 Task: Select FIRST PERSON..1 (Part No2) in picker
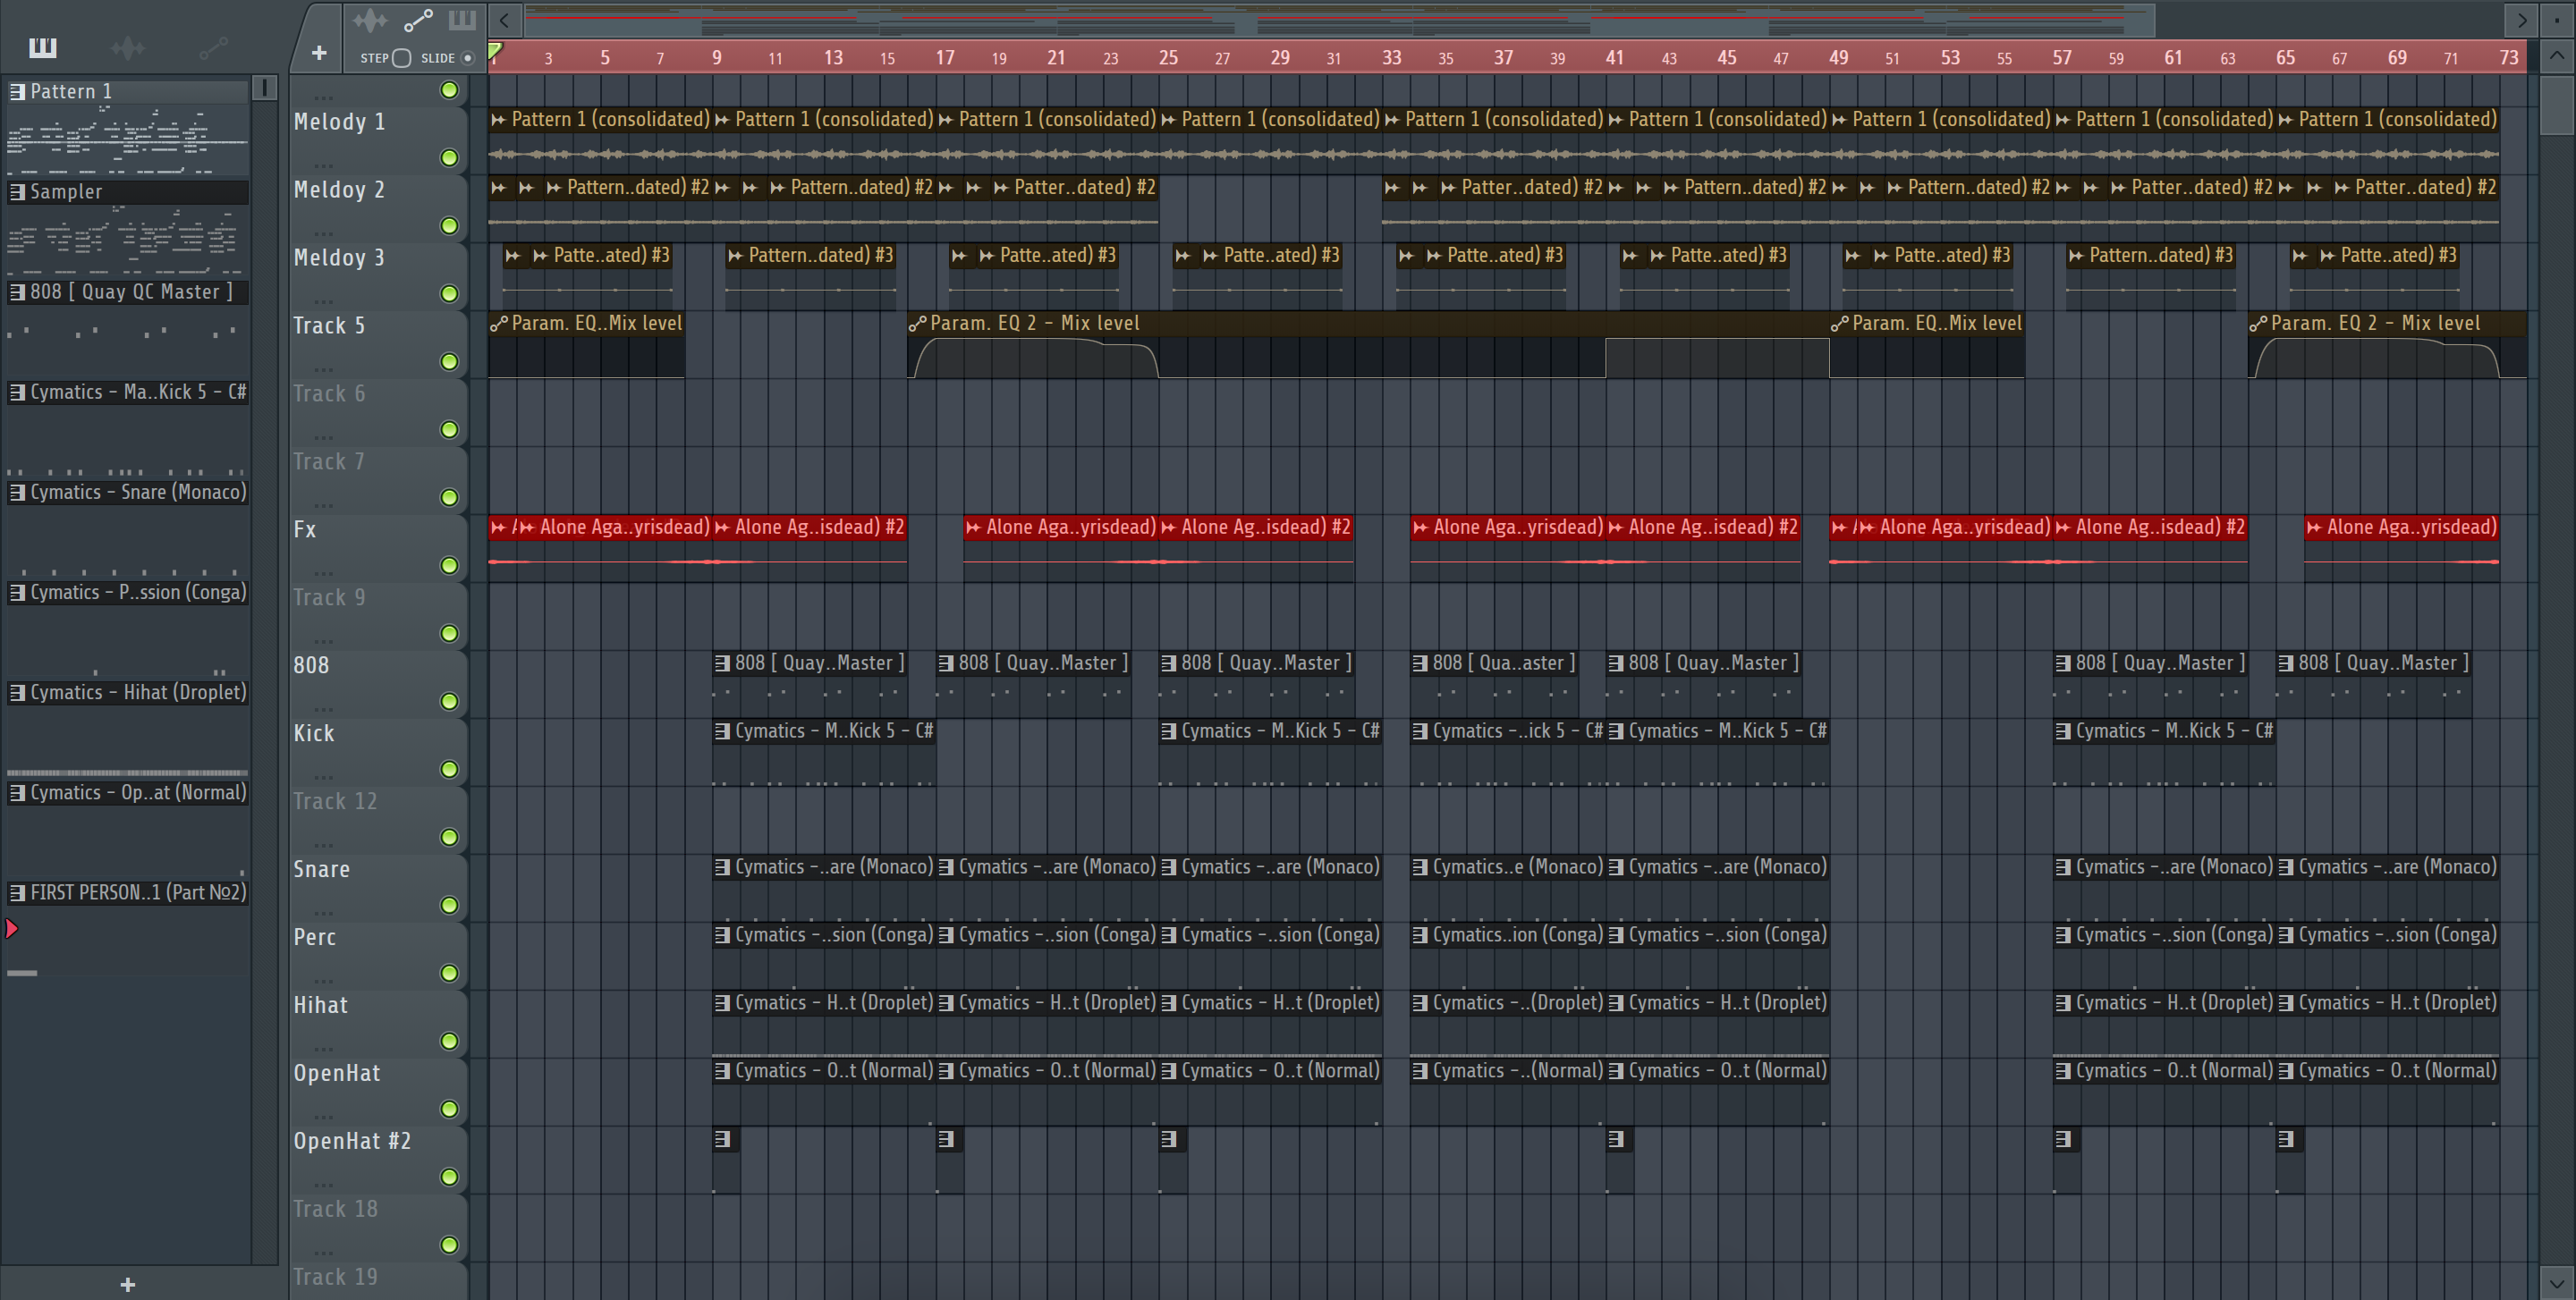pos(128,892)
